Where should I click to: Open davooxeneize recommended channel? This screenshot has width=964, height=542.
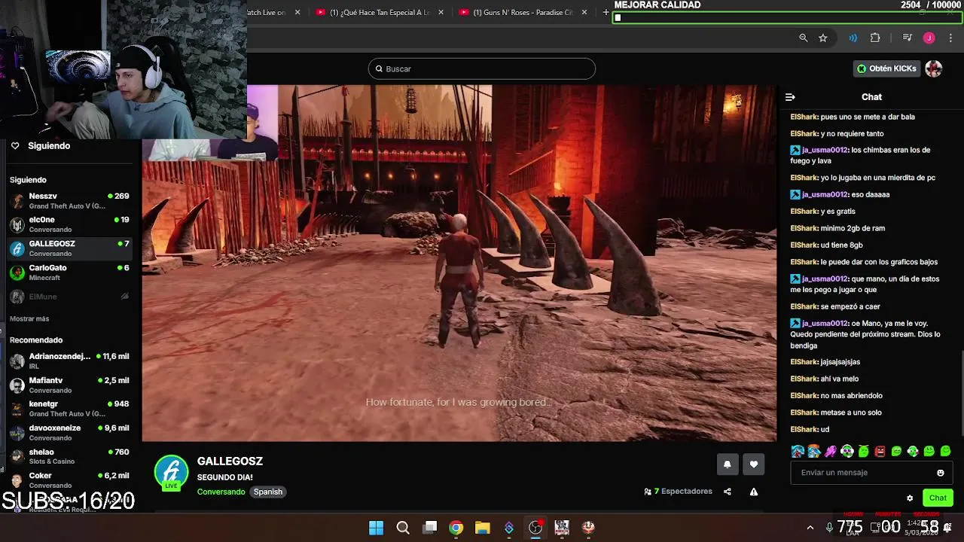(x=69, y=432)
